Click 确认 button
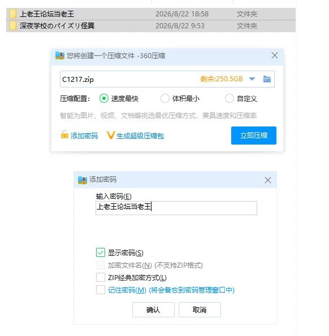 [153, 309]
